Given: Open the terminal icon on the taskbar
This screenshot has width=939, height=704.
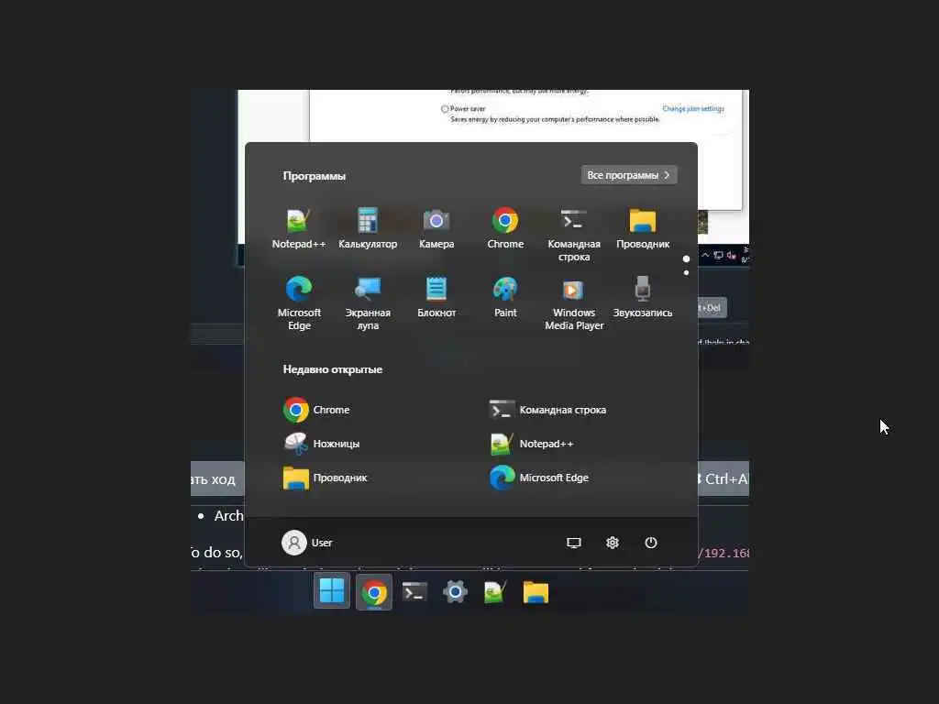Looking at the screenshot, I should [x=414, y=592].
